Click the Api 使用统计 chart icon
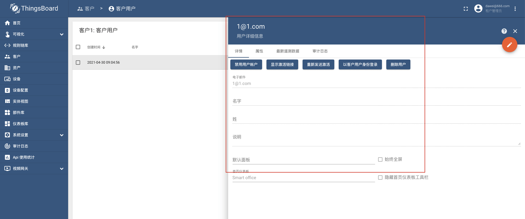This screenshot has width=525, height=219. click(7, 157)
